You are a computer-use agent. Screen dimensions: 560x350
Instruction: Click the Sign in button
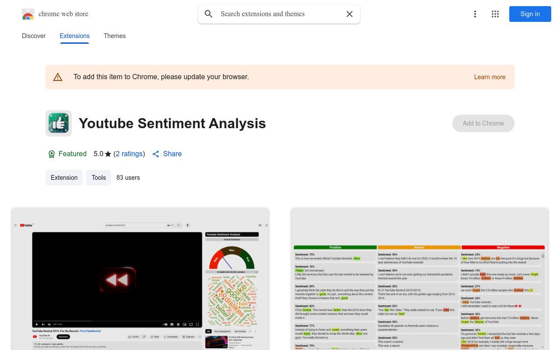tap(530, 14)
